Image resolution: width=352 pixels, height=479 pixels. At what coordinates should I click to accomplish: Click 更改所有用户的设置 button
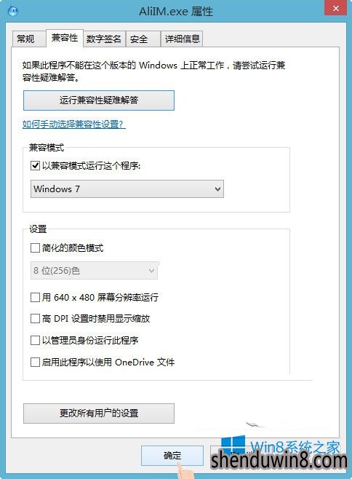point(99,413)
